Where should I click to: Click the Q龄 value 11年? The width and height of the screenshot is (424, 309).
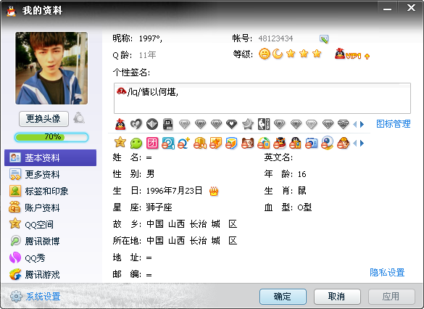tap(147, 55)
